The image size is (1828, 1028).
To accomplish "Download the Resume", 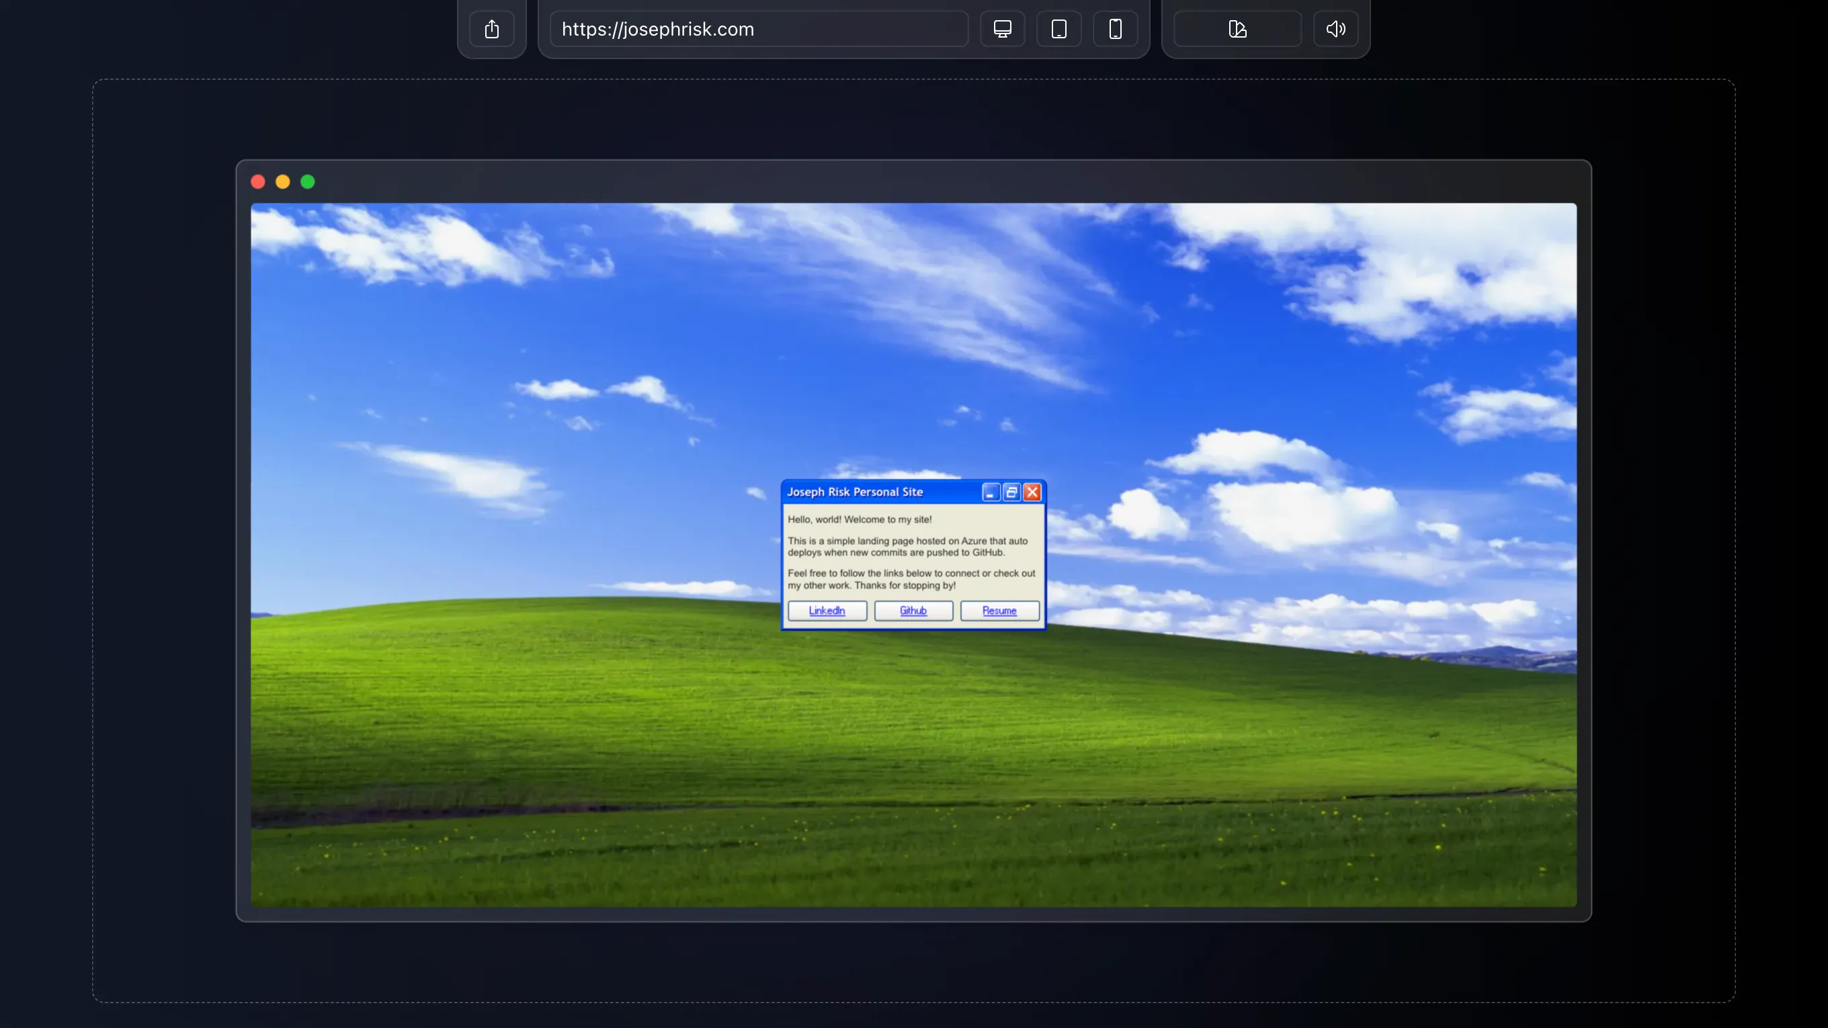I will pos(999,611).
